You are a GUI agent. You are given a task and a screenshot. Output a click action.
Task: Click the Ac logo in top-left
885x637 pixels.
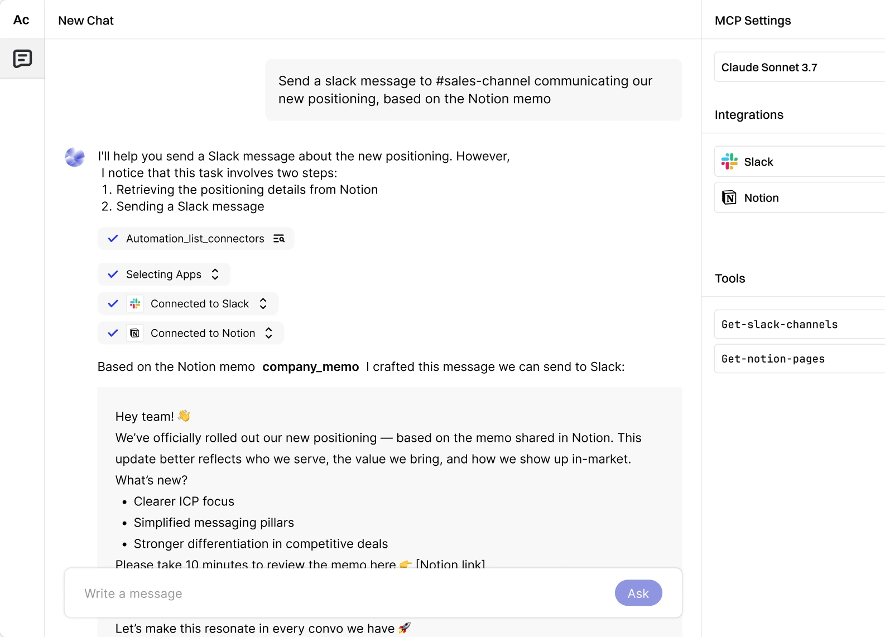[x=21, y=20]
